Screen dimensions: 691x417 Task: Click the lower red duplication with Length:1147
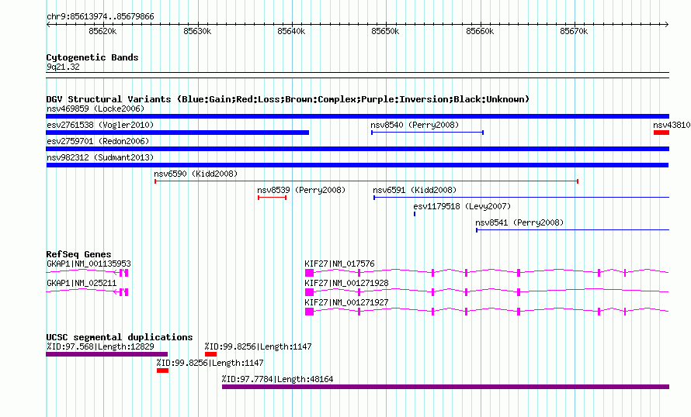[162, 370]
